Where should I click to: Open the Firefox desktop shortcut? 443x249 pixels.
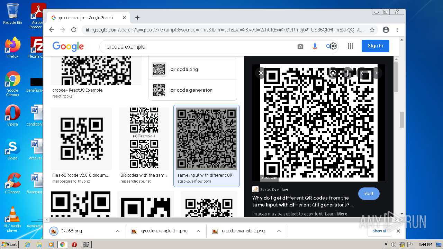coord(12,48)
